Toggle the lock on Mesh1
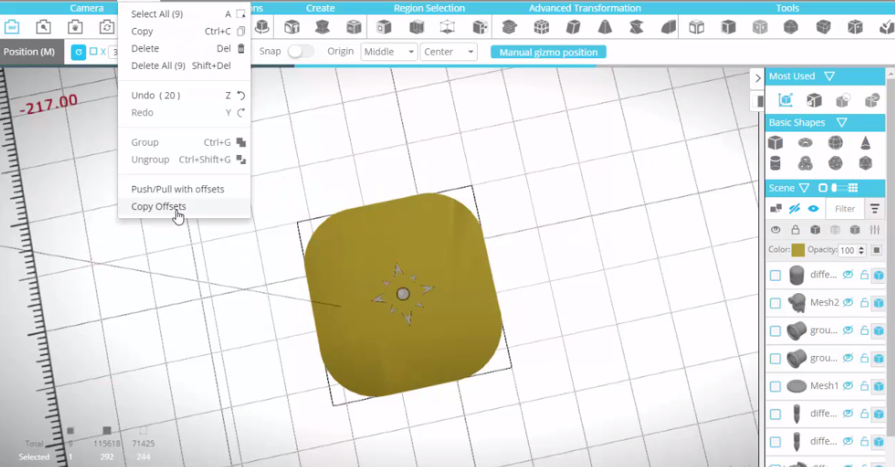 [864, 386]
